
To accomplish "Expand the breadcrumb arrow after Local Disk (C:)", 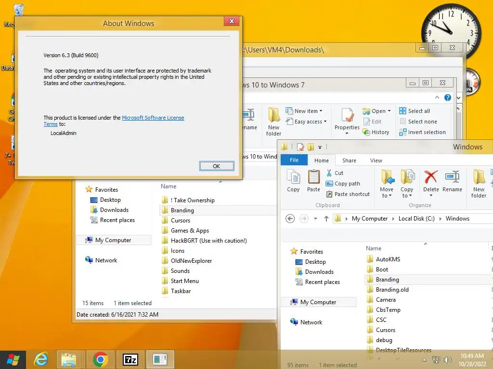I will 440,219.
